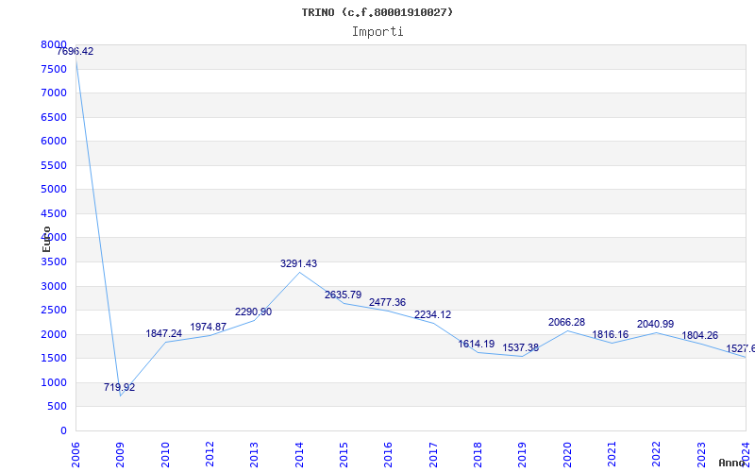Viewport: 755px width, 472px height.
Task: Select the 1974.87 data label
Action: (x=208, y=327)
